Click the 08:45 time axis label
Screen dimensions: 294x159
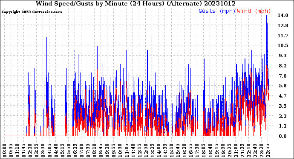click(101, 151)
